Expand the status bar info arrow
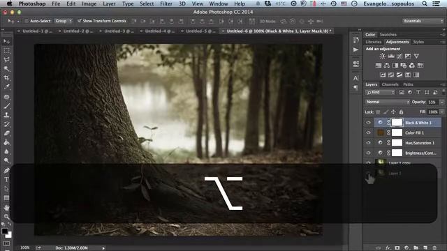This screenshot has width=447, height=251. [x=103, y=248]
